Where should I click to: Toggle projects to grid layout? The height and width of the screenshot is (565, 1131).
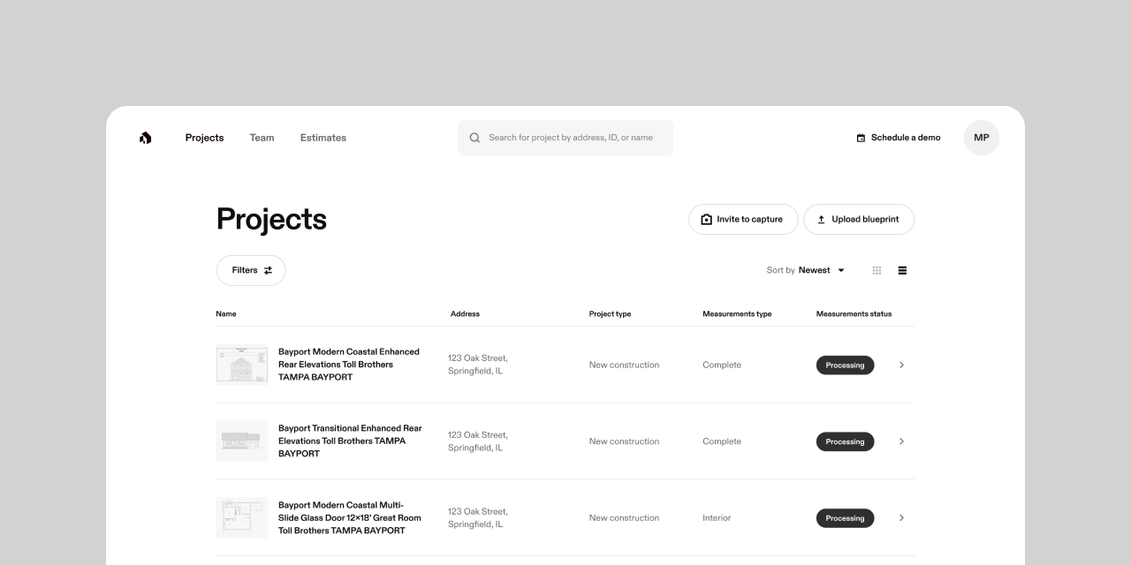pyautogui.click(x=877, y=270)
